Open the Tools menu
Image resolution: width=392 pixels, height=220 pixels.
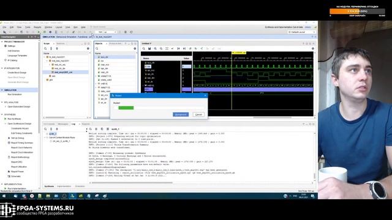(x=28, y=27)
